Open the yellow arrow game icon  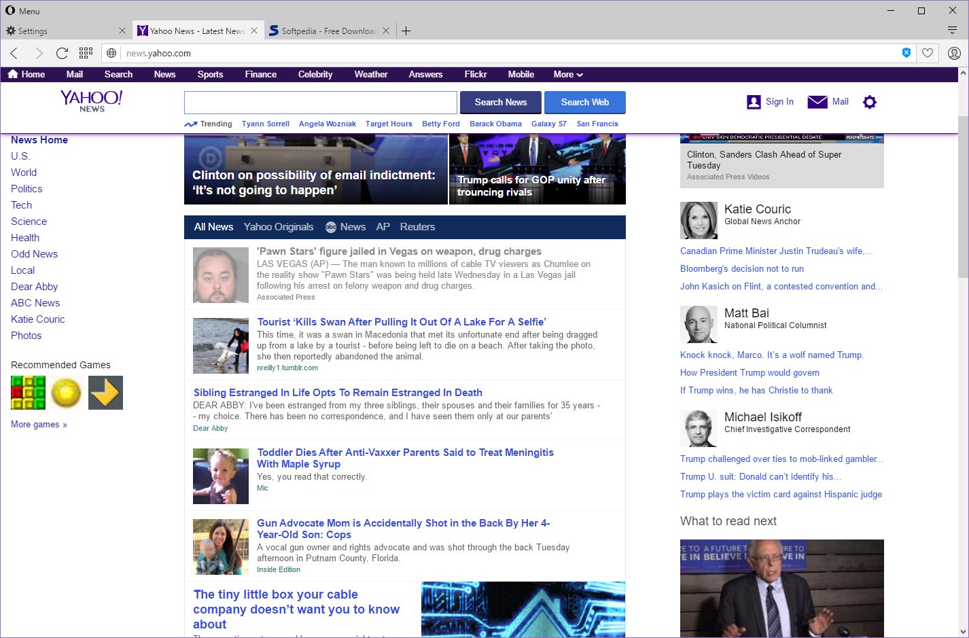click(x=105, y=393)
